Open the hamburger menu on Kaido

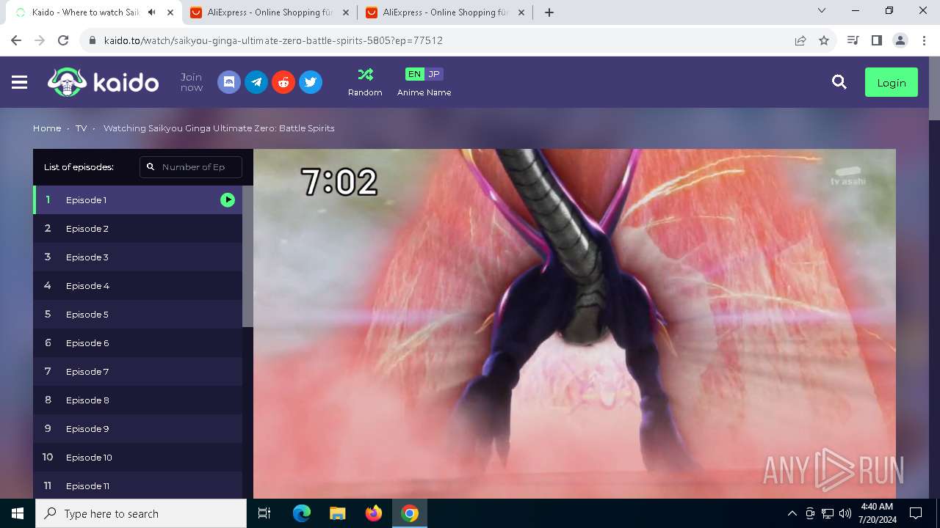(x=20, y=83)
